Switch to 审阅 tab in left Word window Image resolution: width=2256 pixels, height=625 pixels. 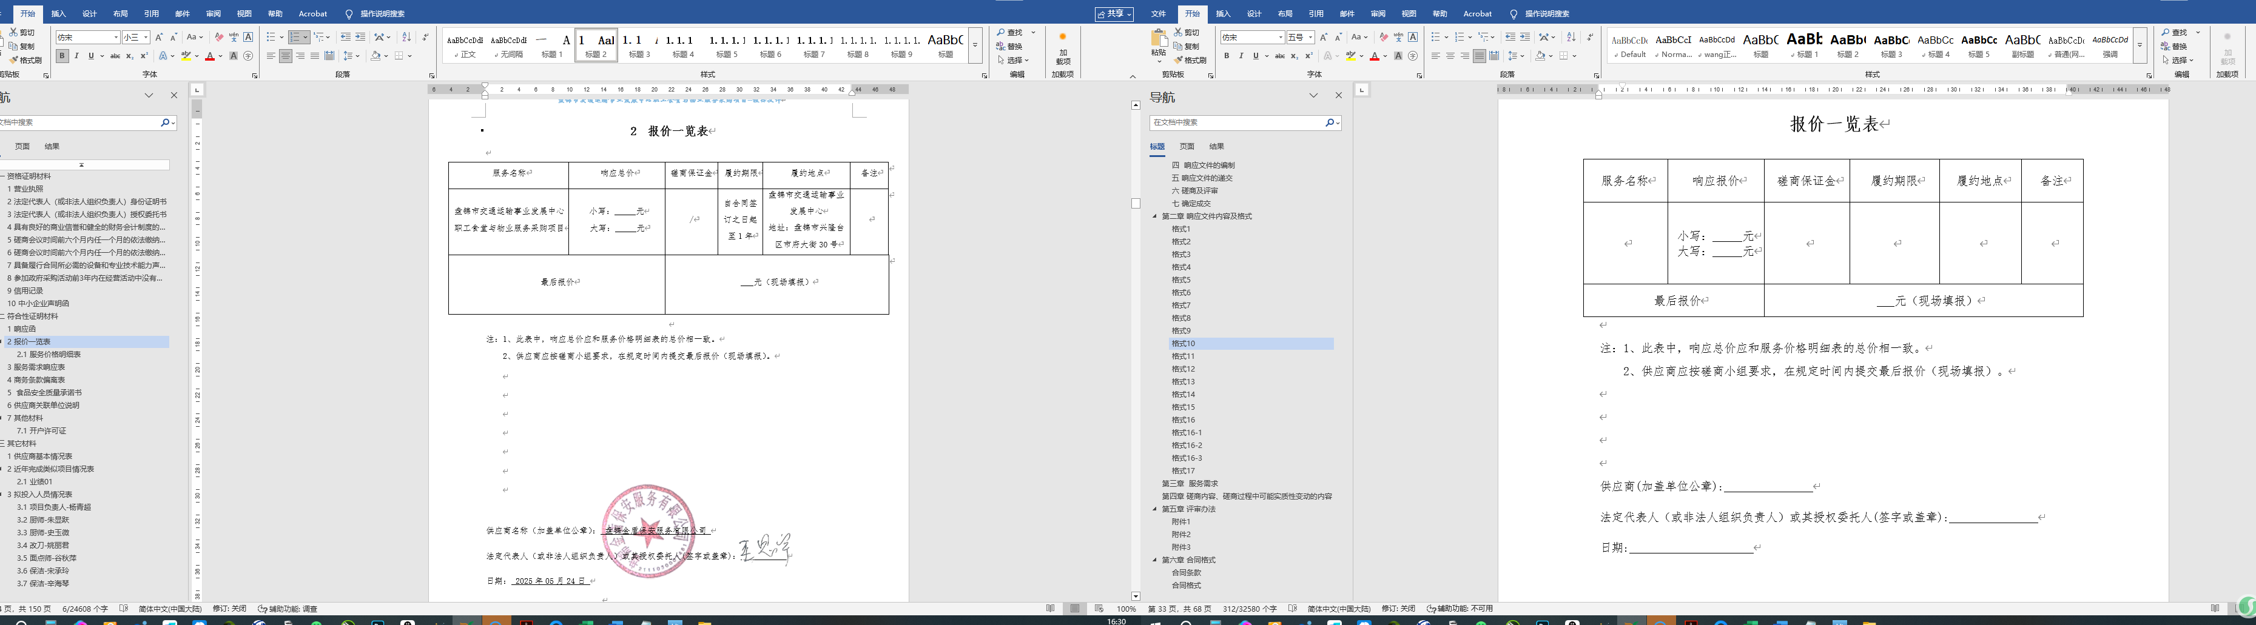click(214, 14)
